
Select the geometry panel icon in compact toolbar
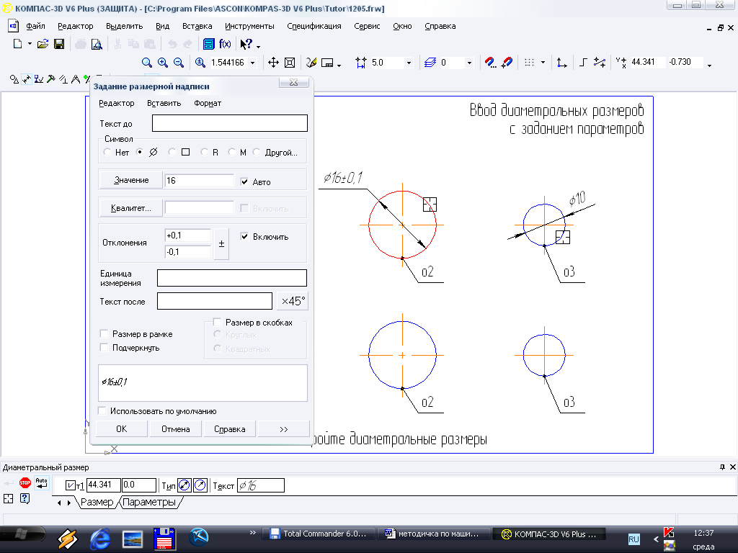pyautogui.click(x=14, y=79)
